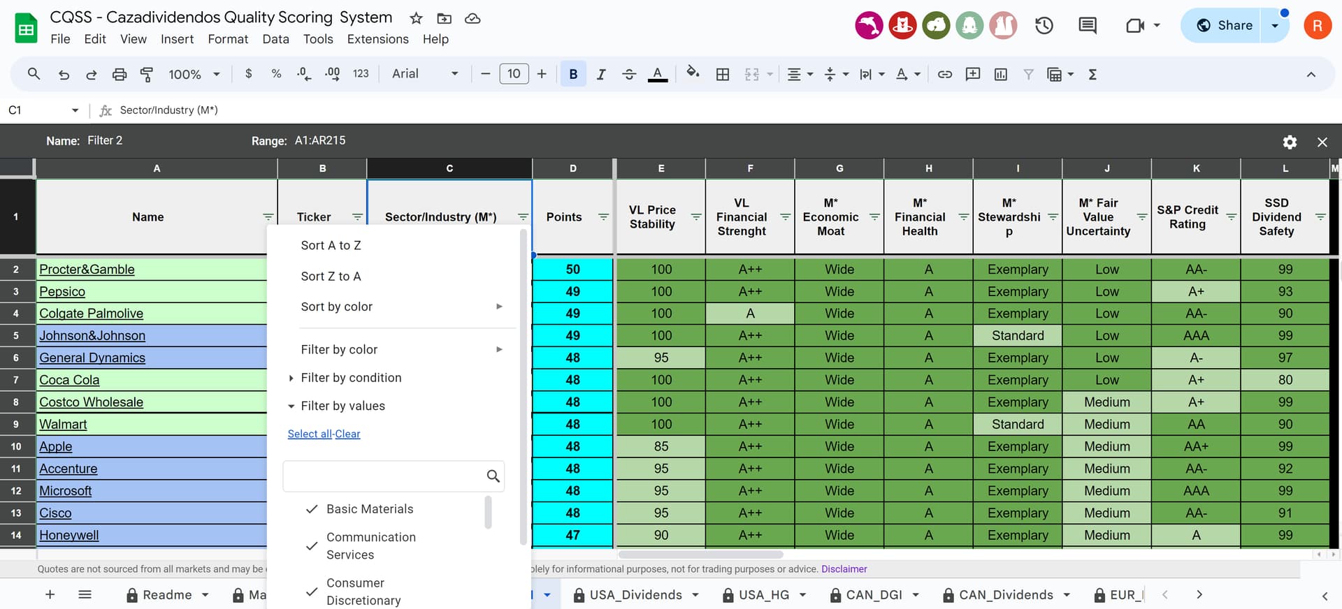Open the all sheets list
1342x609 pixels.
85,594
